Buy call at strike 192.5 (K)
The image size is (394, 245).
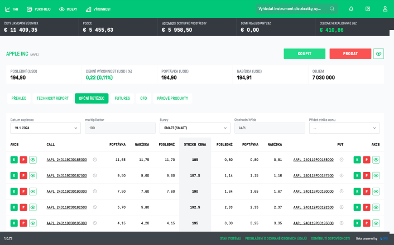coord(14,207)
